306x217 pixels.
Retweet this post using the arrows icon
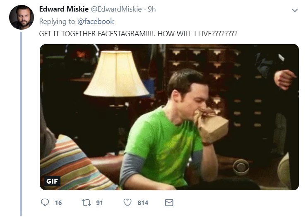[86, 203]
